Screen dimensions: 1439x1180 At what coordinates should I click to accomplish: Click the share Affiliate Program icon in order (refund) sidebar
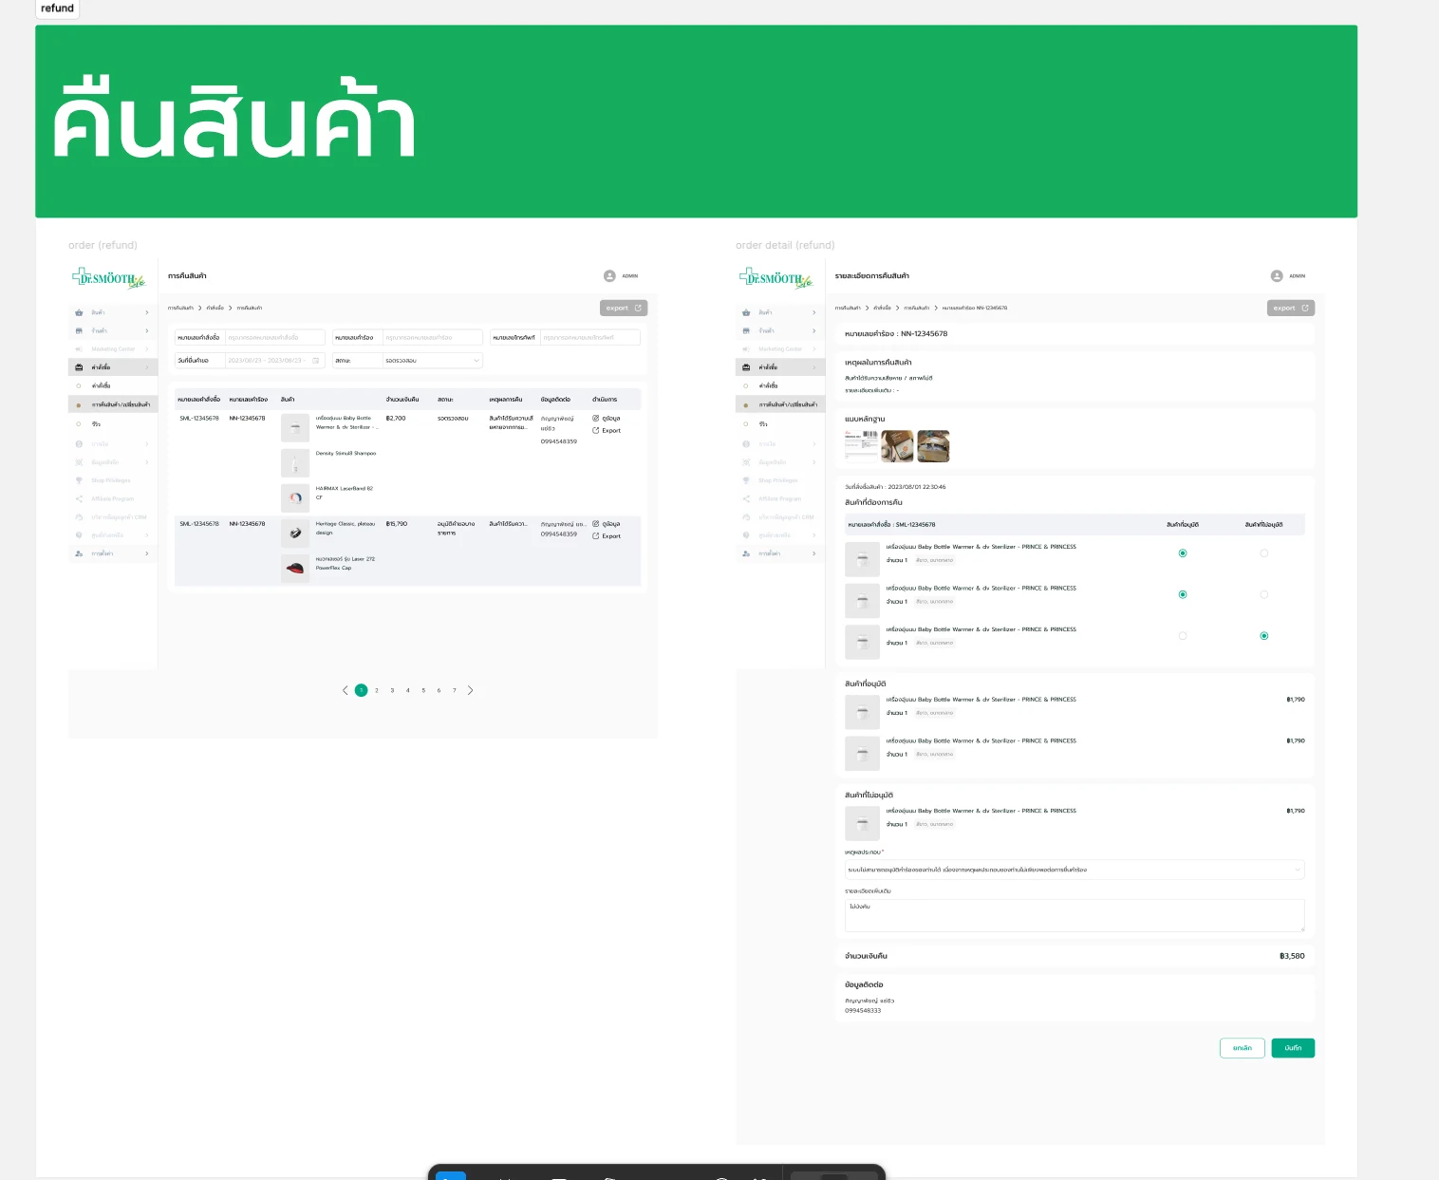[79, 498]
